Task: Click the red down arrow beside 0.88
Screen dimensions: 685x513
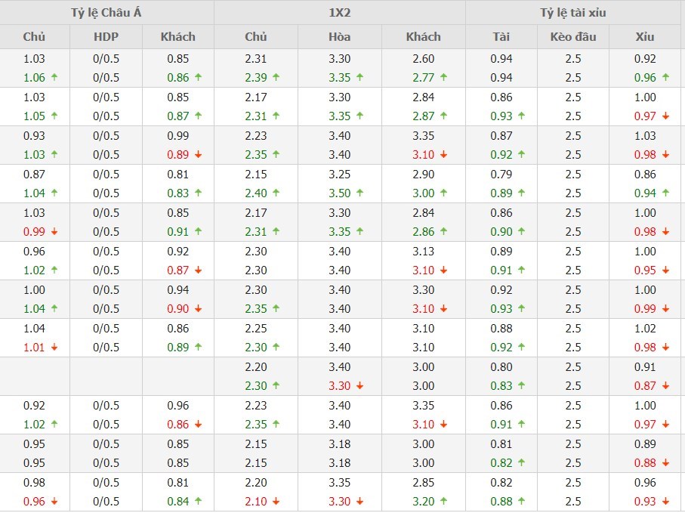Action: [665, 462]
